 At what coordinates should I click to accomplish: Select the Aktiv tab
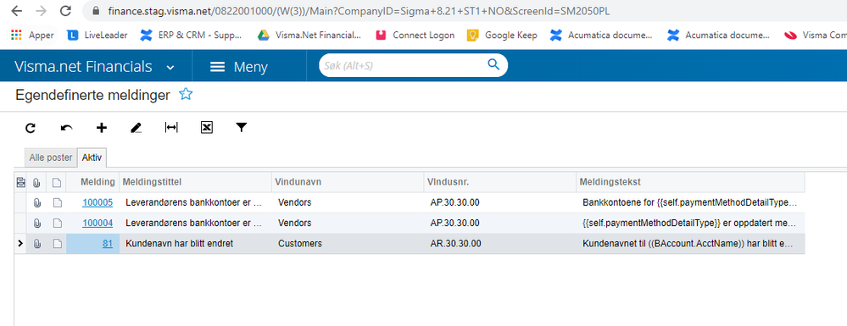coord(93,157)
